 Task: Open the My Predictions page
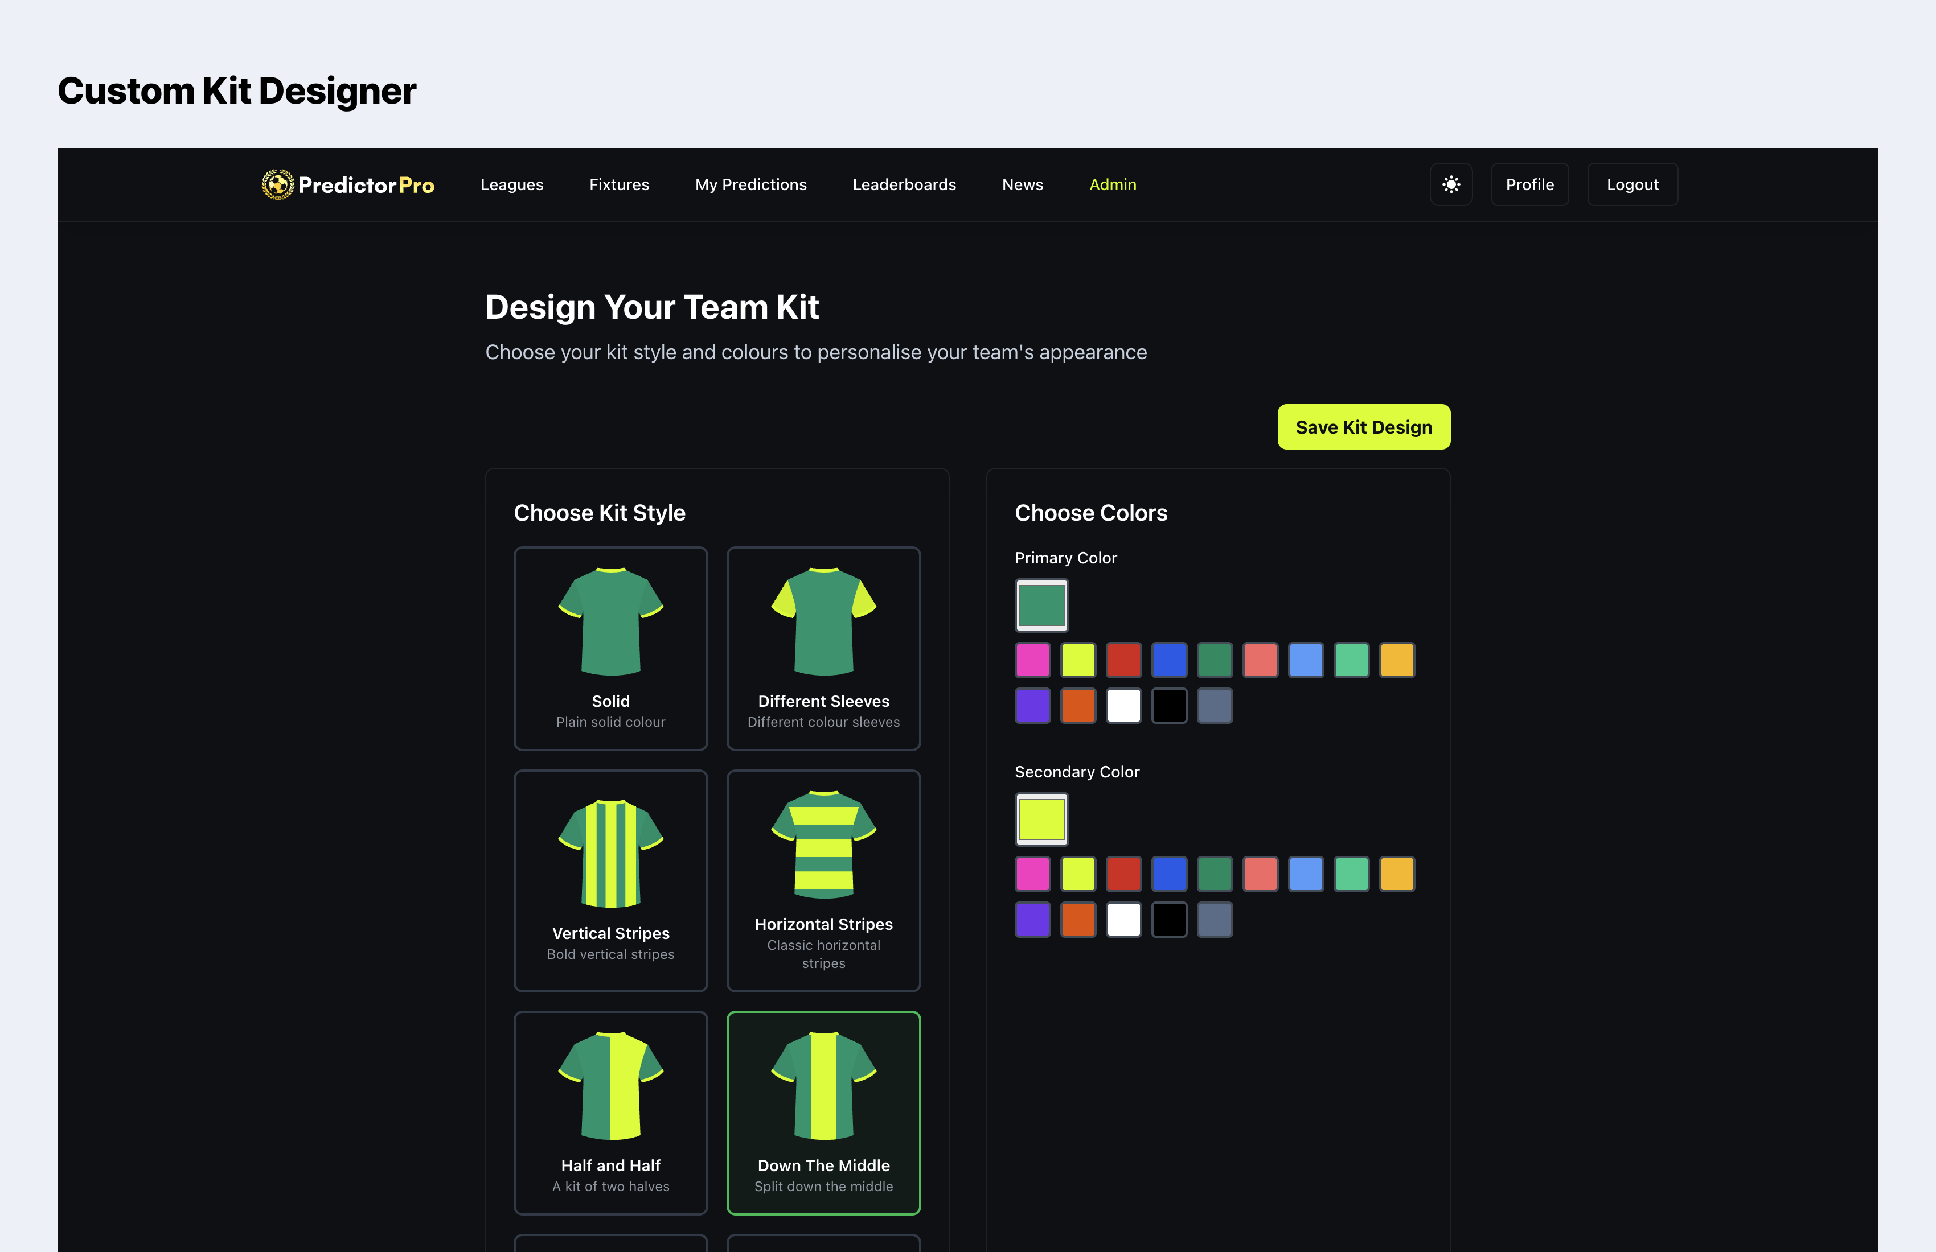pyautogui.click(x=750, y=184)
